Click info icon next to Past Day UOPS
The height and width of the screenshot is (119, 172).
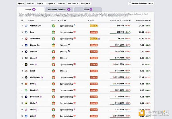150,21
